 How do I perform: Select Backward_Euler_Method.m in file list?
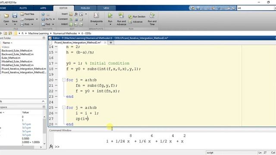pyautogui.click(x=17, y=51)
